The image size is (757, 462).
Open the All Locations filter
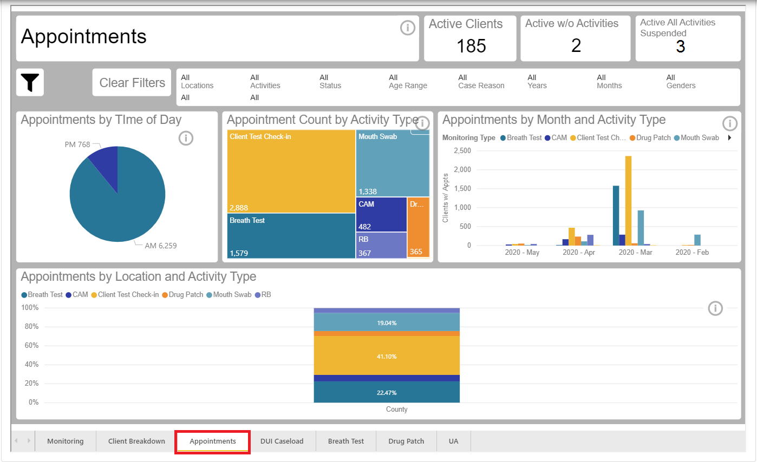click(x=197, y=82)
